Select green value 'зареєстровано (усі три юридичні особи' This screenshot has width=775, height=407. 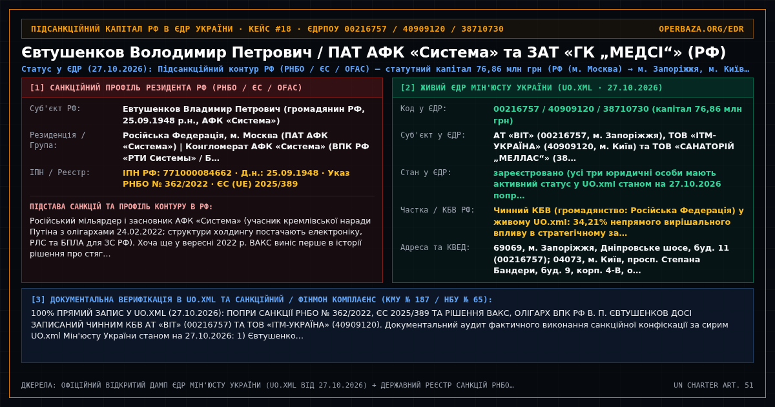point(607,184)
